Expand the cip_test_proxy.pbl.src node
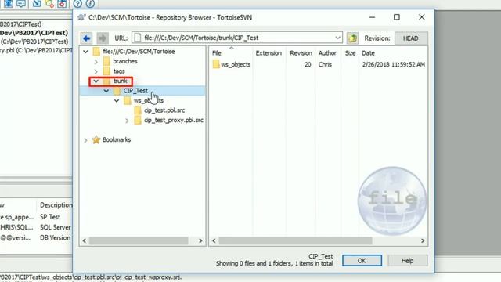Screen dimensions: 501x282 (x=127, y=121)
